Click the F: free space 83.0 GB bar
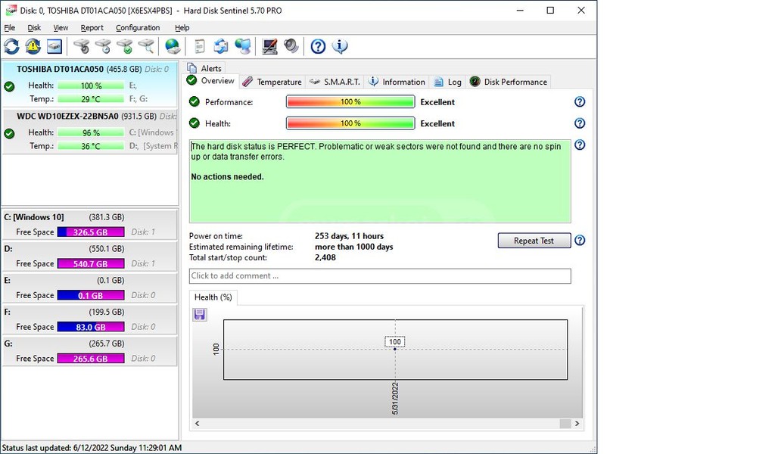Viewport: 775px width, 454px height. pyautogui.click(x=91, y=327)
